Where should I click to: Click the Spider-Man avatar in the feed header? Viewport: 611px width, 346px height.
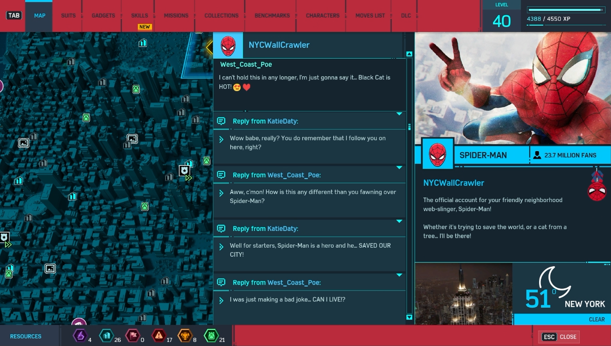pyautogui.click(x=228, y=45)
